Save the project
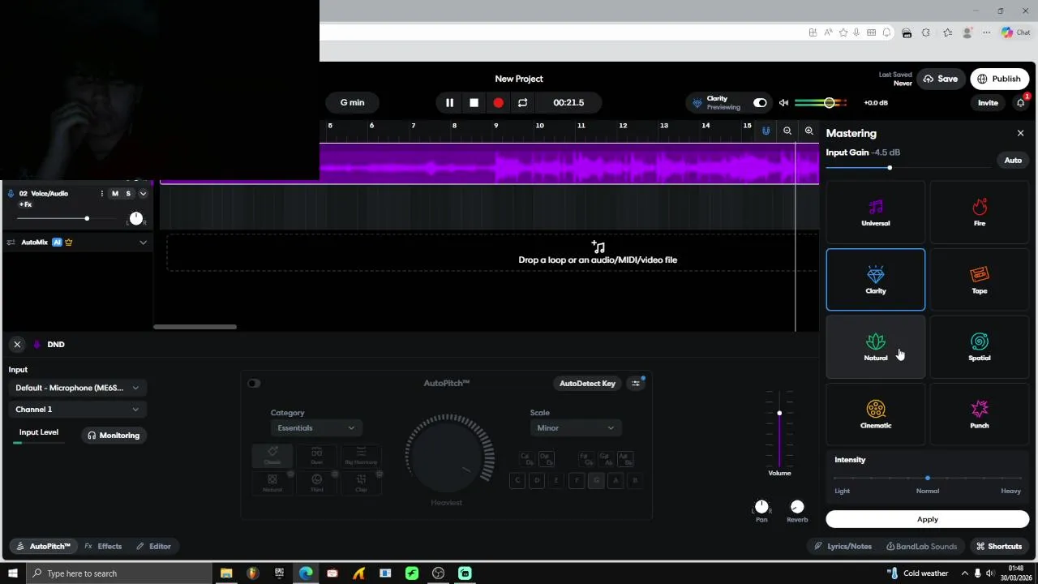 (x=941, y=79)
